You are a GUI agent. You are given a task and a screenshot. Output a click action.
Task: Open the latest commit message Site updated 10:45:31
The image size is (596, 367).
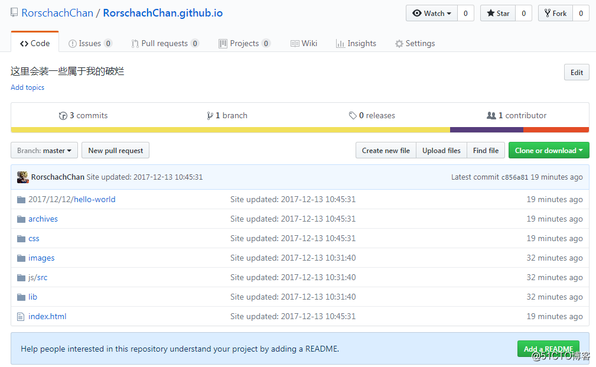[145, 177]
